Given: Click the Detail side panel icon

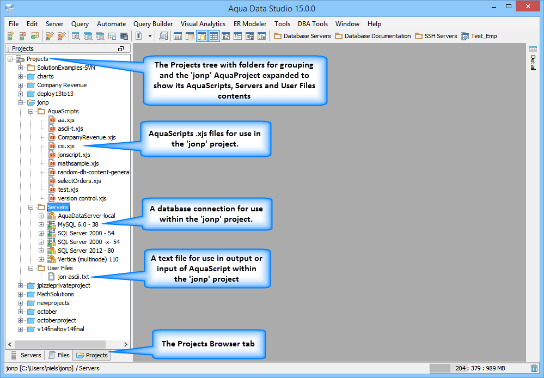Looking at the screenshot, I should click(x=533, y=49).
